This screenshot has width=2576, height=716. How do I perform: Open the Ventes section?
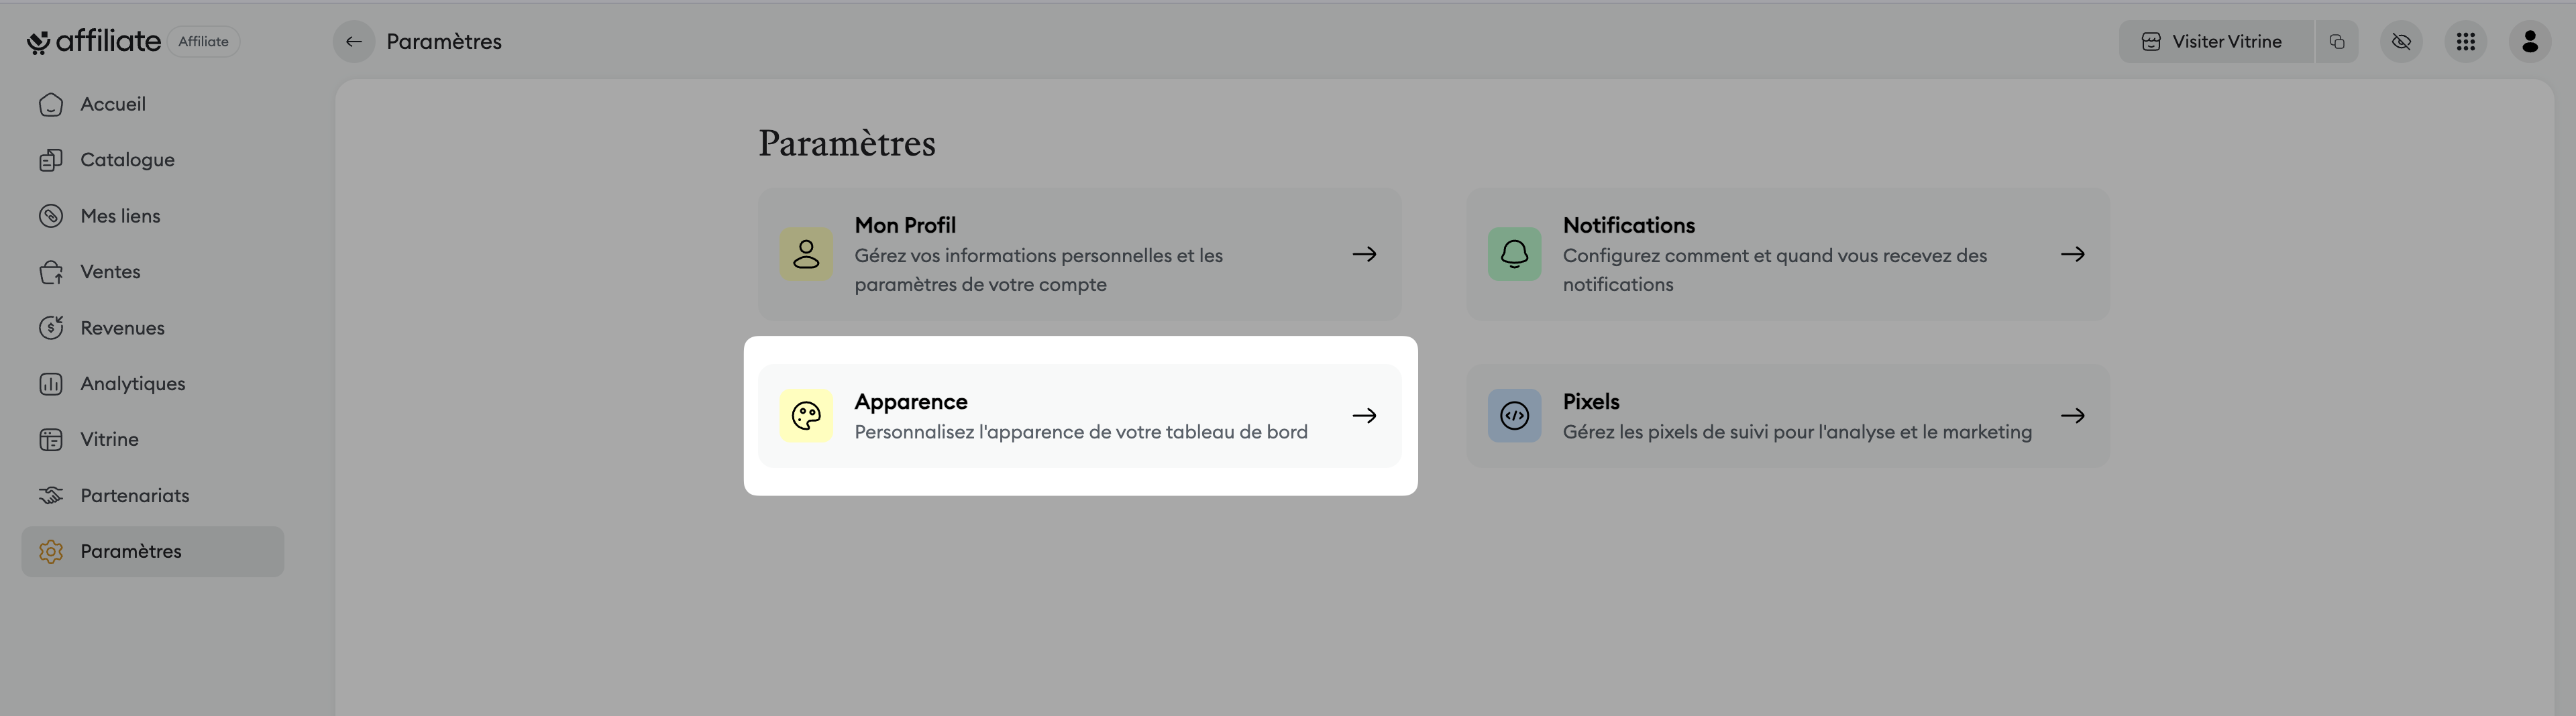point(110,272)
